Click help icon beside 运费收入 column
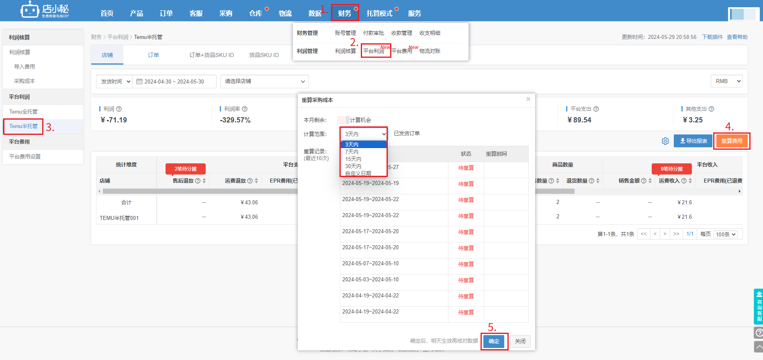Image resolution: width=763 pixels, height=360 pixels. [x=684, y=181]
